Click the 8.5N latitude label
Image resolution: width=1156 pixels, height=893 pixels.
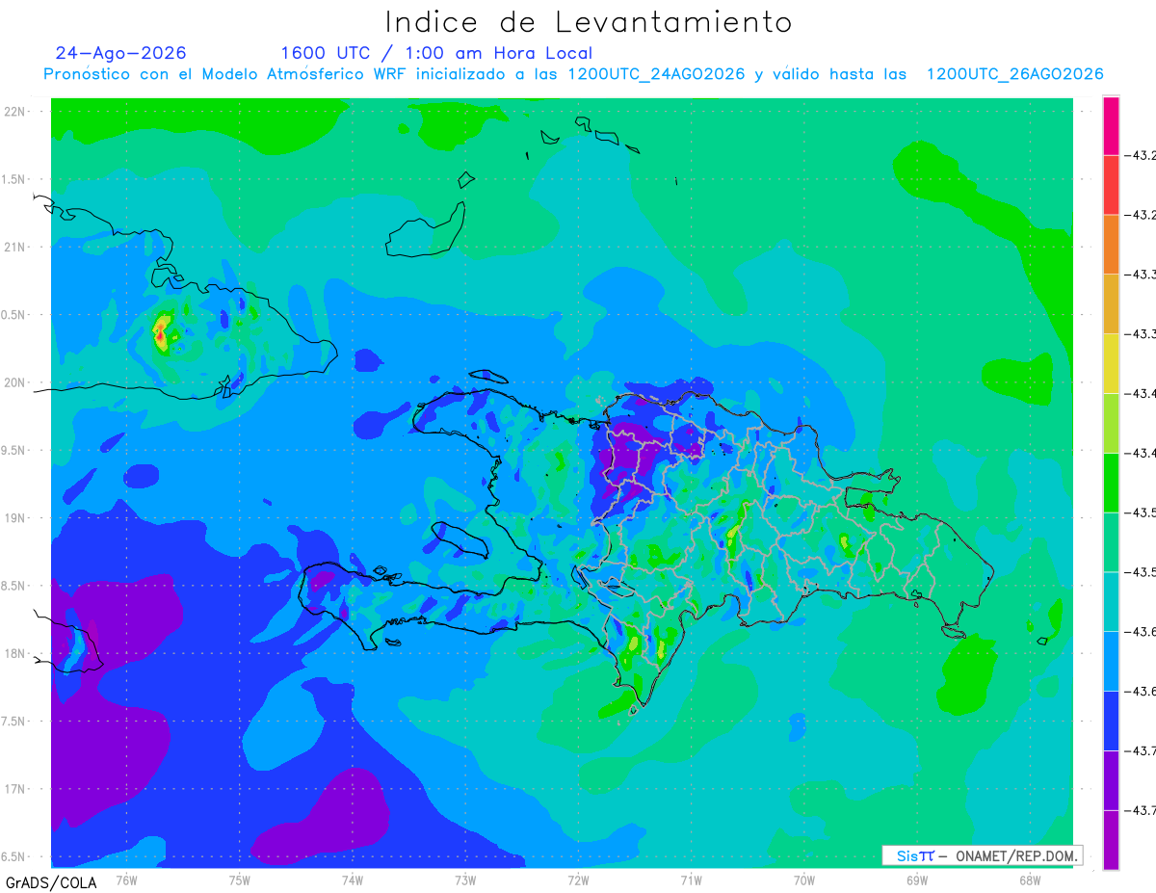[x=14, y=586]
